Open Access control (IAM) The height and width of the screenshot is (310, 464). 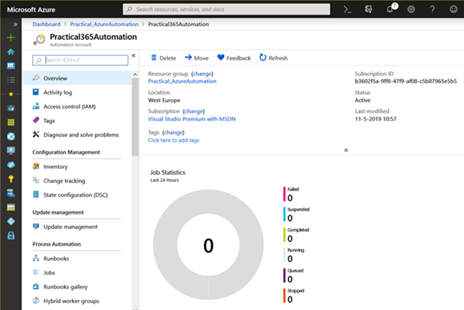(69, 107)
